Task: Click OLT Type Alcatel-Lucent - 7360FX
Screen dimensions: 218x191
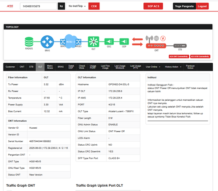Action: pyautogui.click(x=121, y=111)
